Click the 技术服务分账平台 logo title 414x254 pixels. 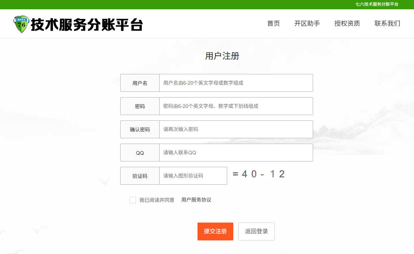87,25
